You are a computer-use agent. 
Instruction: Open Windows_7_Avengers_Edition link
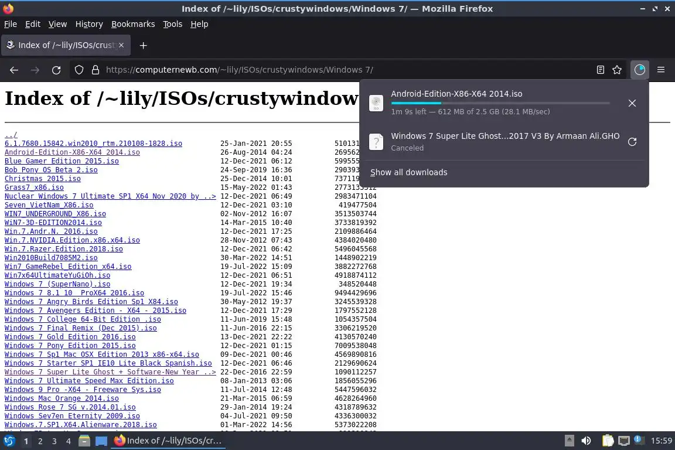point(96,310)
